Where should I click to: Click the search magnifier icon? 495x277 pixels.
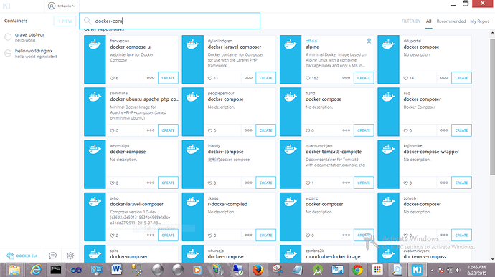(x=88, y=21)
